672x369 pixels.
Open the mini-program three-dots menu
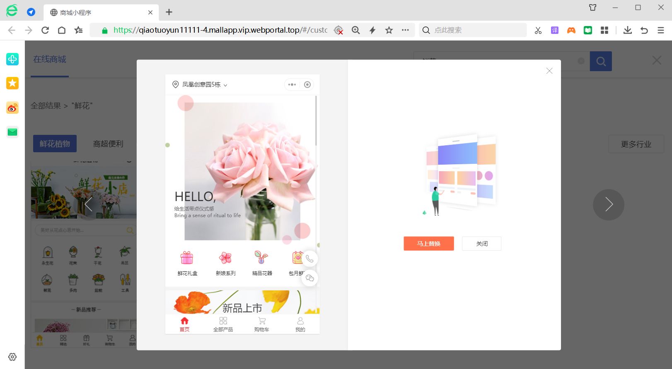coord(292,85)
